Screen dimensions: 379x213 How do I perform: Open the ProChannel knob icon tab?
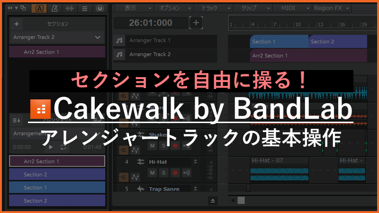99,9
